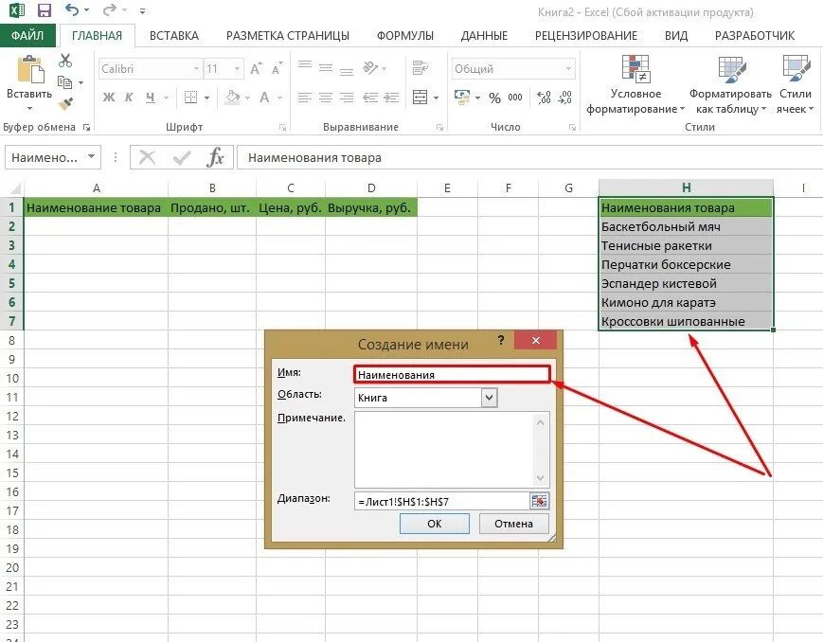Click the Cancel X in formula bar
This screenshot has height=642, width=823.
point(148,157)
